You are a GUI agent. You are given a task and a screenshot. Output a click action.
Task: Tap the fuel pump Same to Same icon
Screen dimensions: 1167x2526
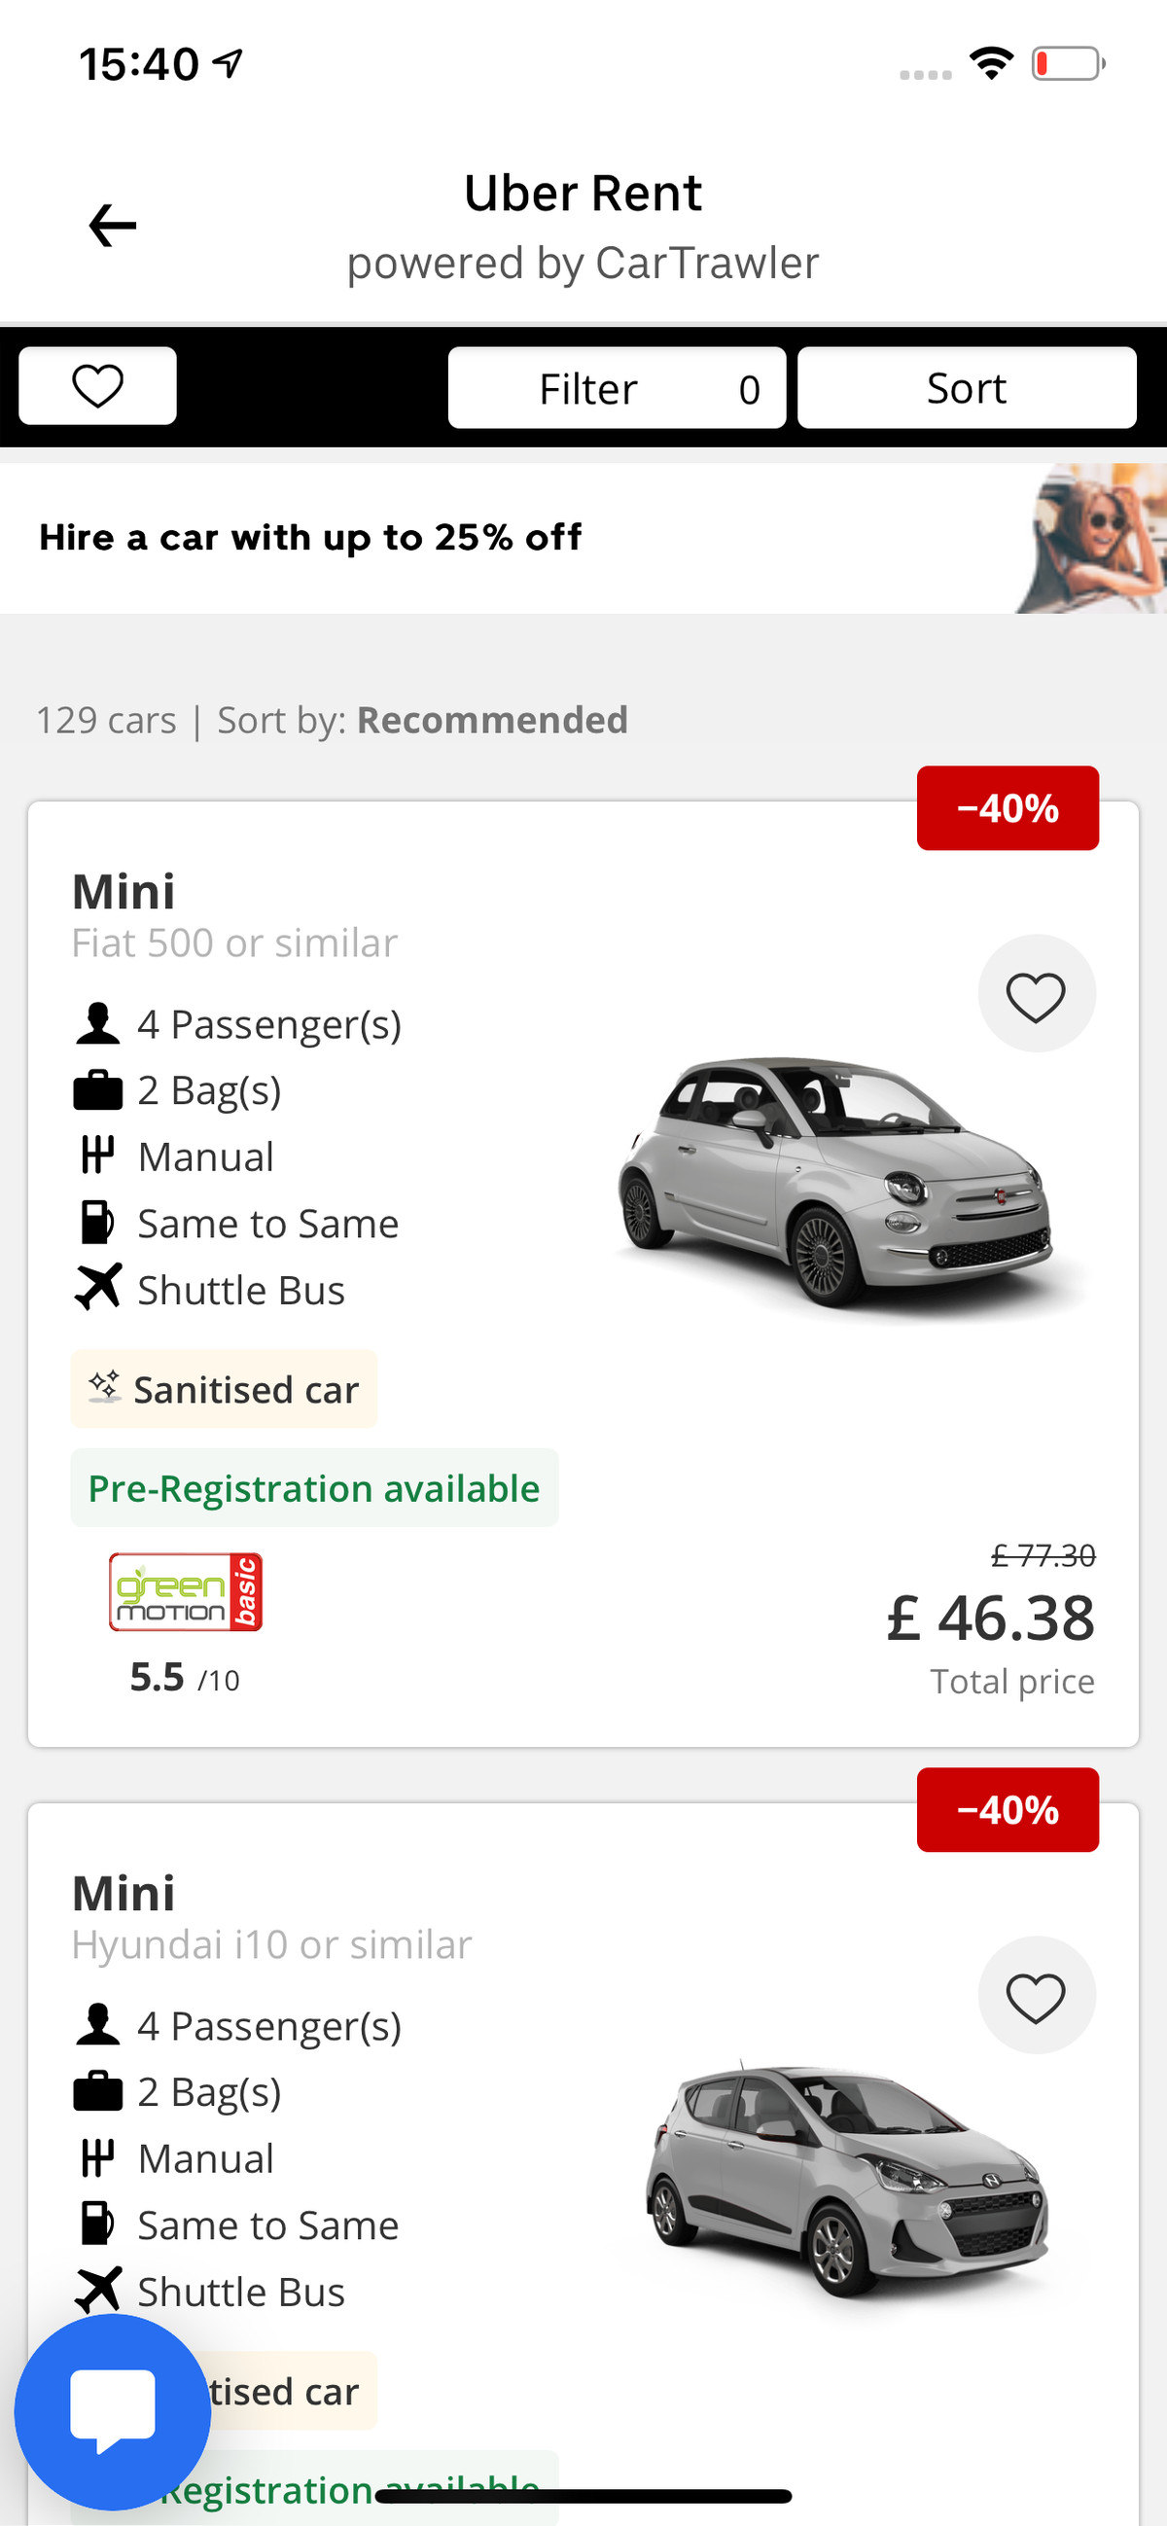pos(97,1222)
